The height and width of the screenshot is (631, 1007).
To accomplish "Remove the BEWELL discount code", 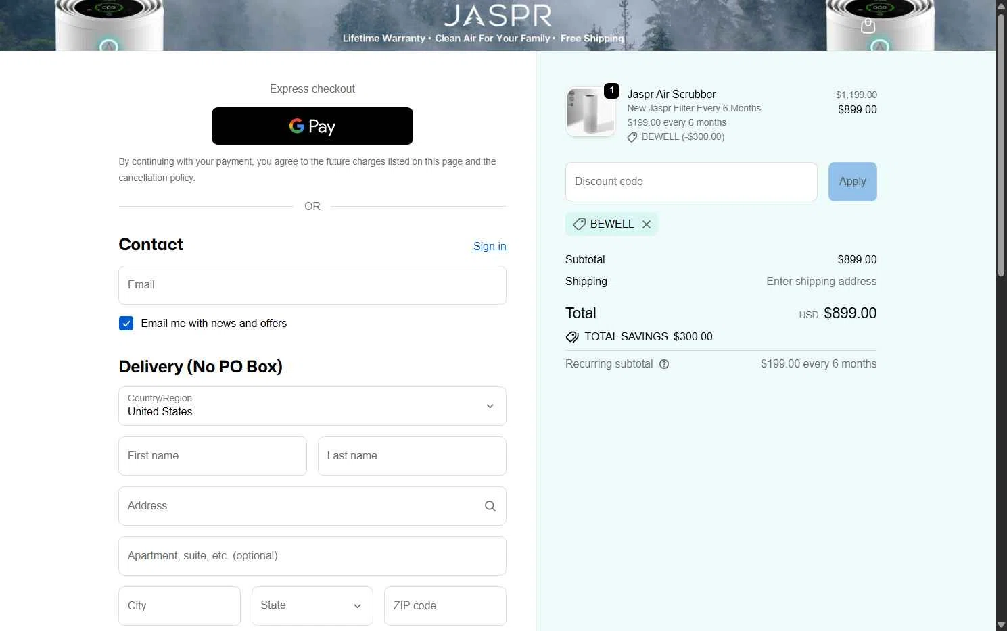I will [647, 224].
